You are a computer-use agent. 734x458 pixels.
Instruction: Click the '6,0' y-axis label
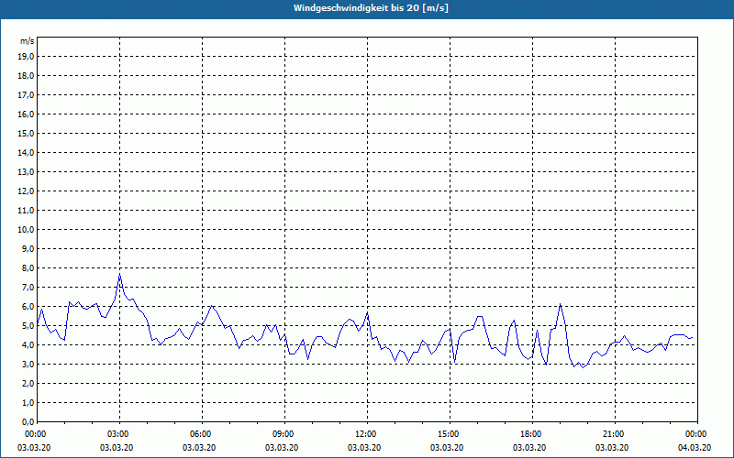(x=28, y=307)
